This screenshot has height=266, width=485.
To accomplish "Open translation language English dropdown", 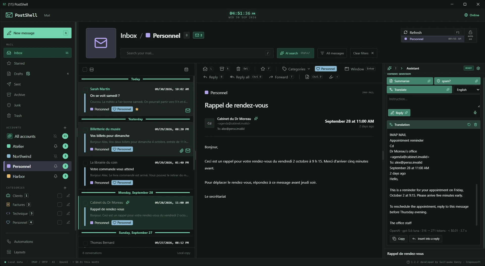I will pos(468,90).
